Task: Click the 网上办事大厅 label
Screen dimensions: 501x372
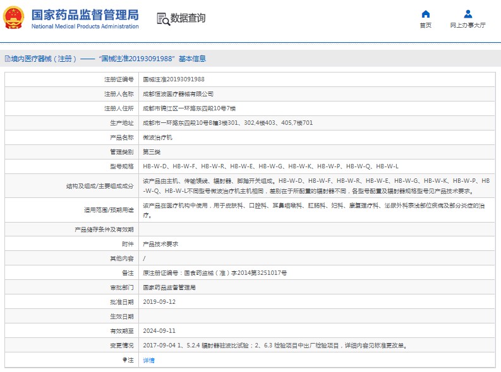Action: (x=468, y=25)
